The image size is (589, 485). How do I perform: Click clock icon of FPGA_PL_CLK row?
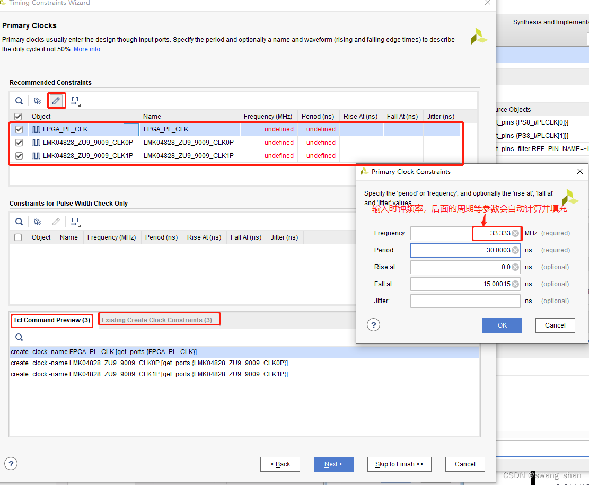(36, 129)
